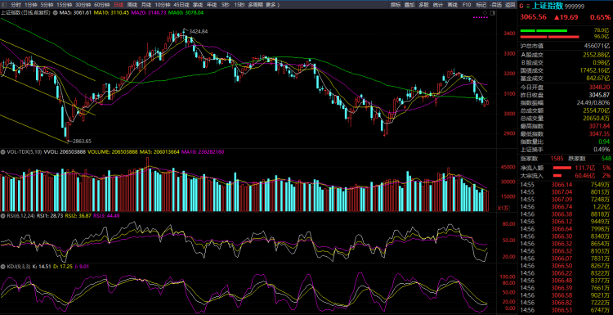Select the 60分钟 period
This screenshot has width=613, height=315.
(101, 5)
